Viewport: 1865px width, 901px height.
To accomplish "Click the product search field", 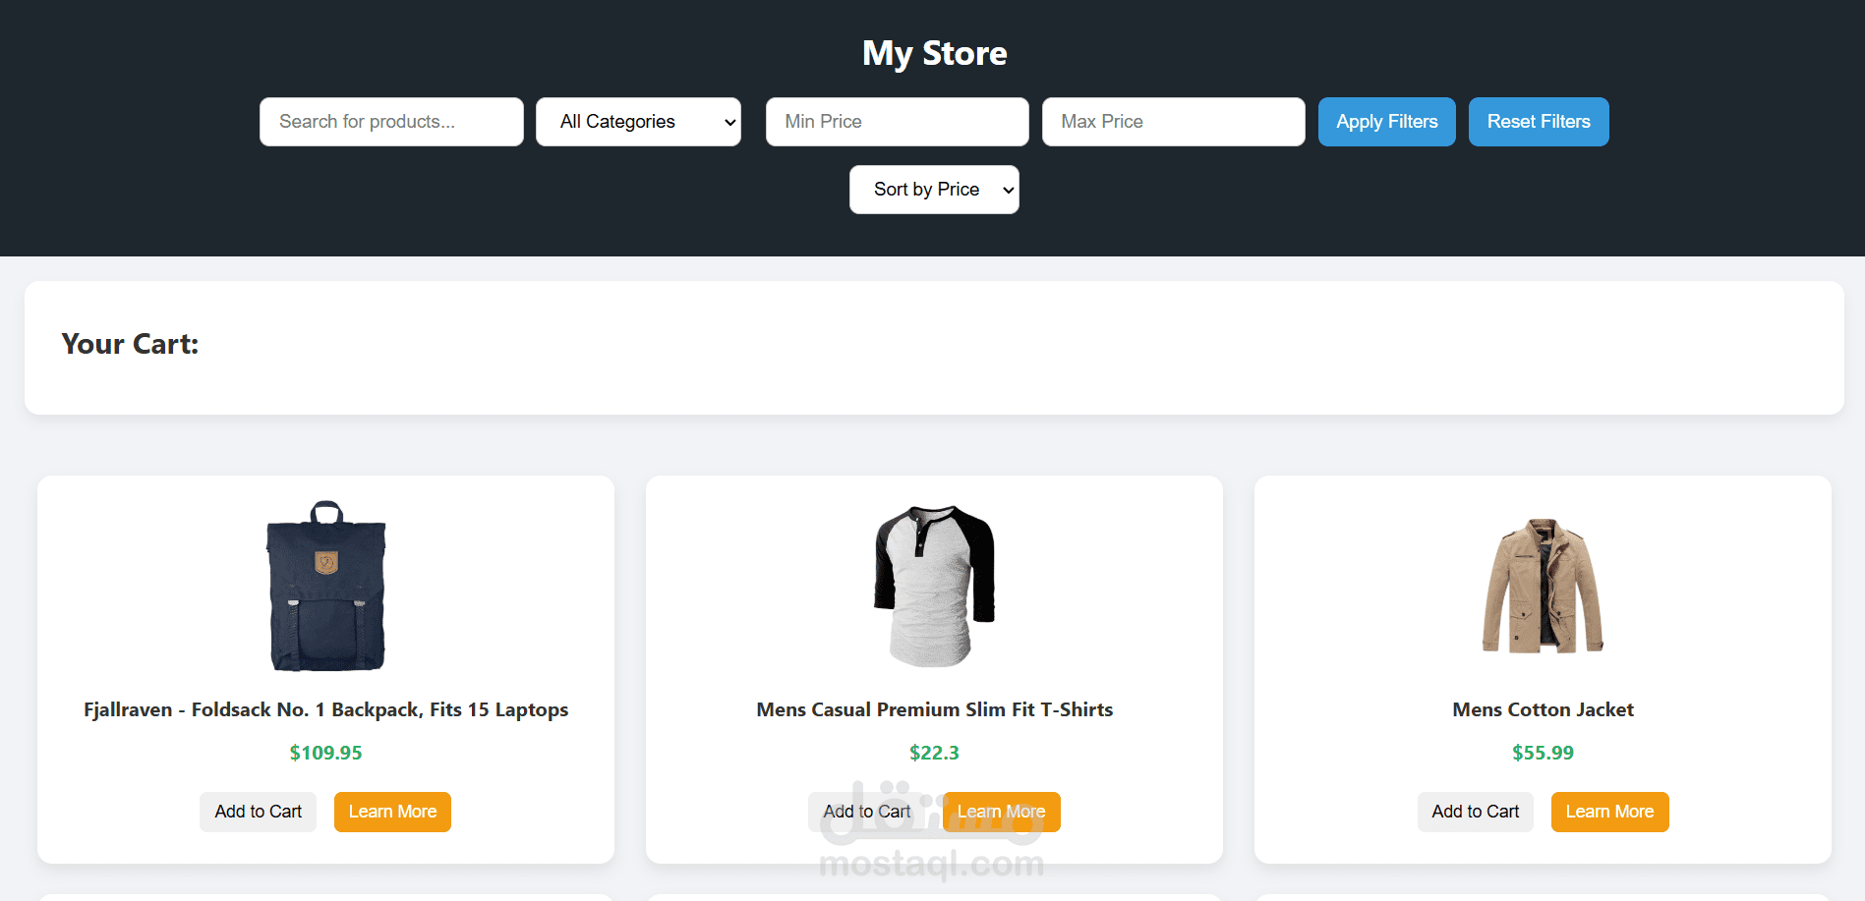I will point(390,121).
